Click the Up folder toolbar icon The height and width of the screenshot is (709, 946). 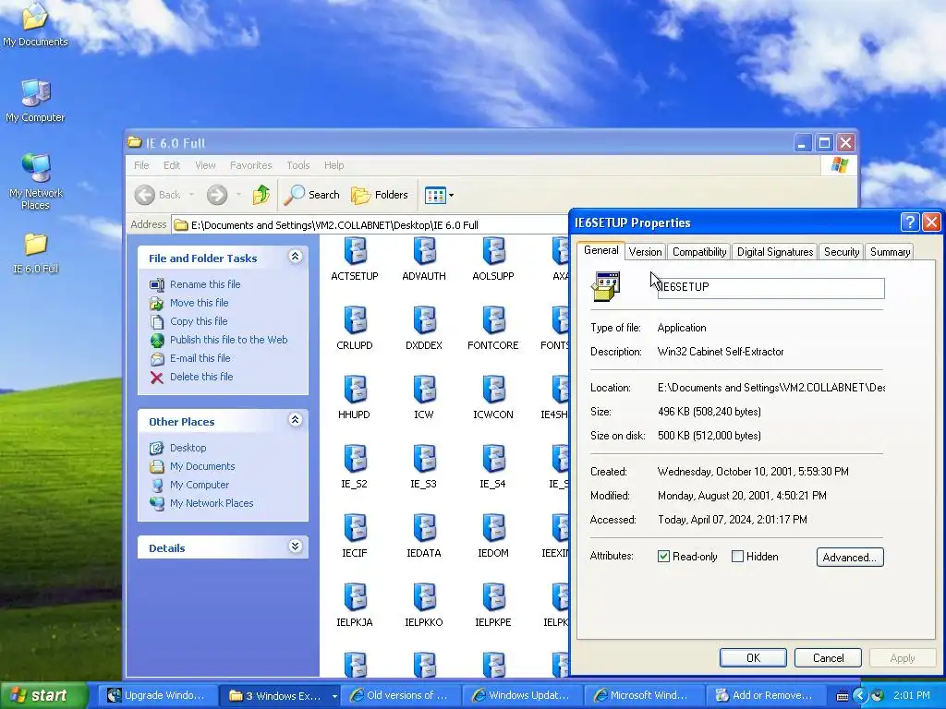point(261,195)
